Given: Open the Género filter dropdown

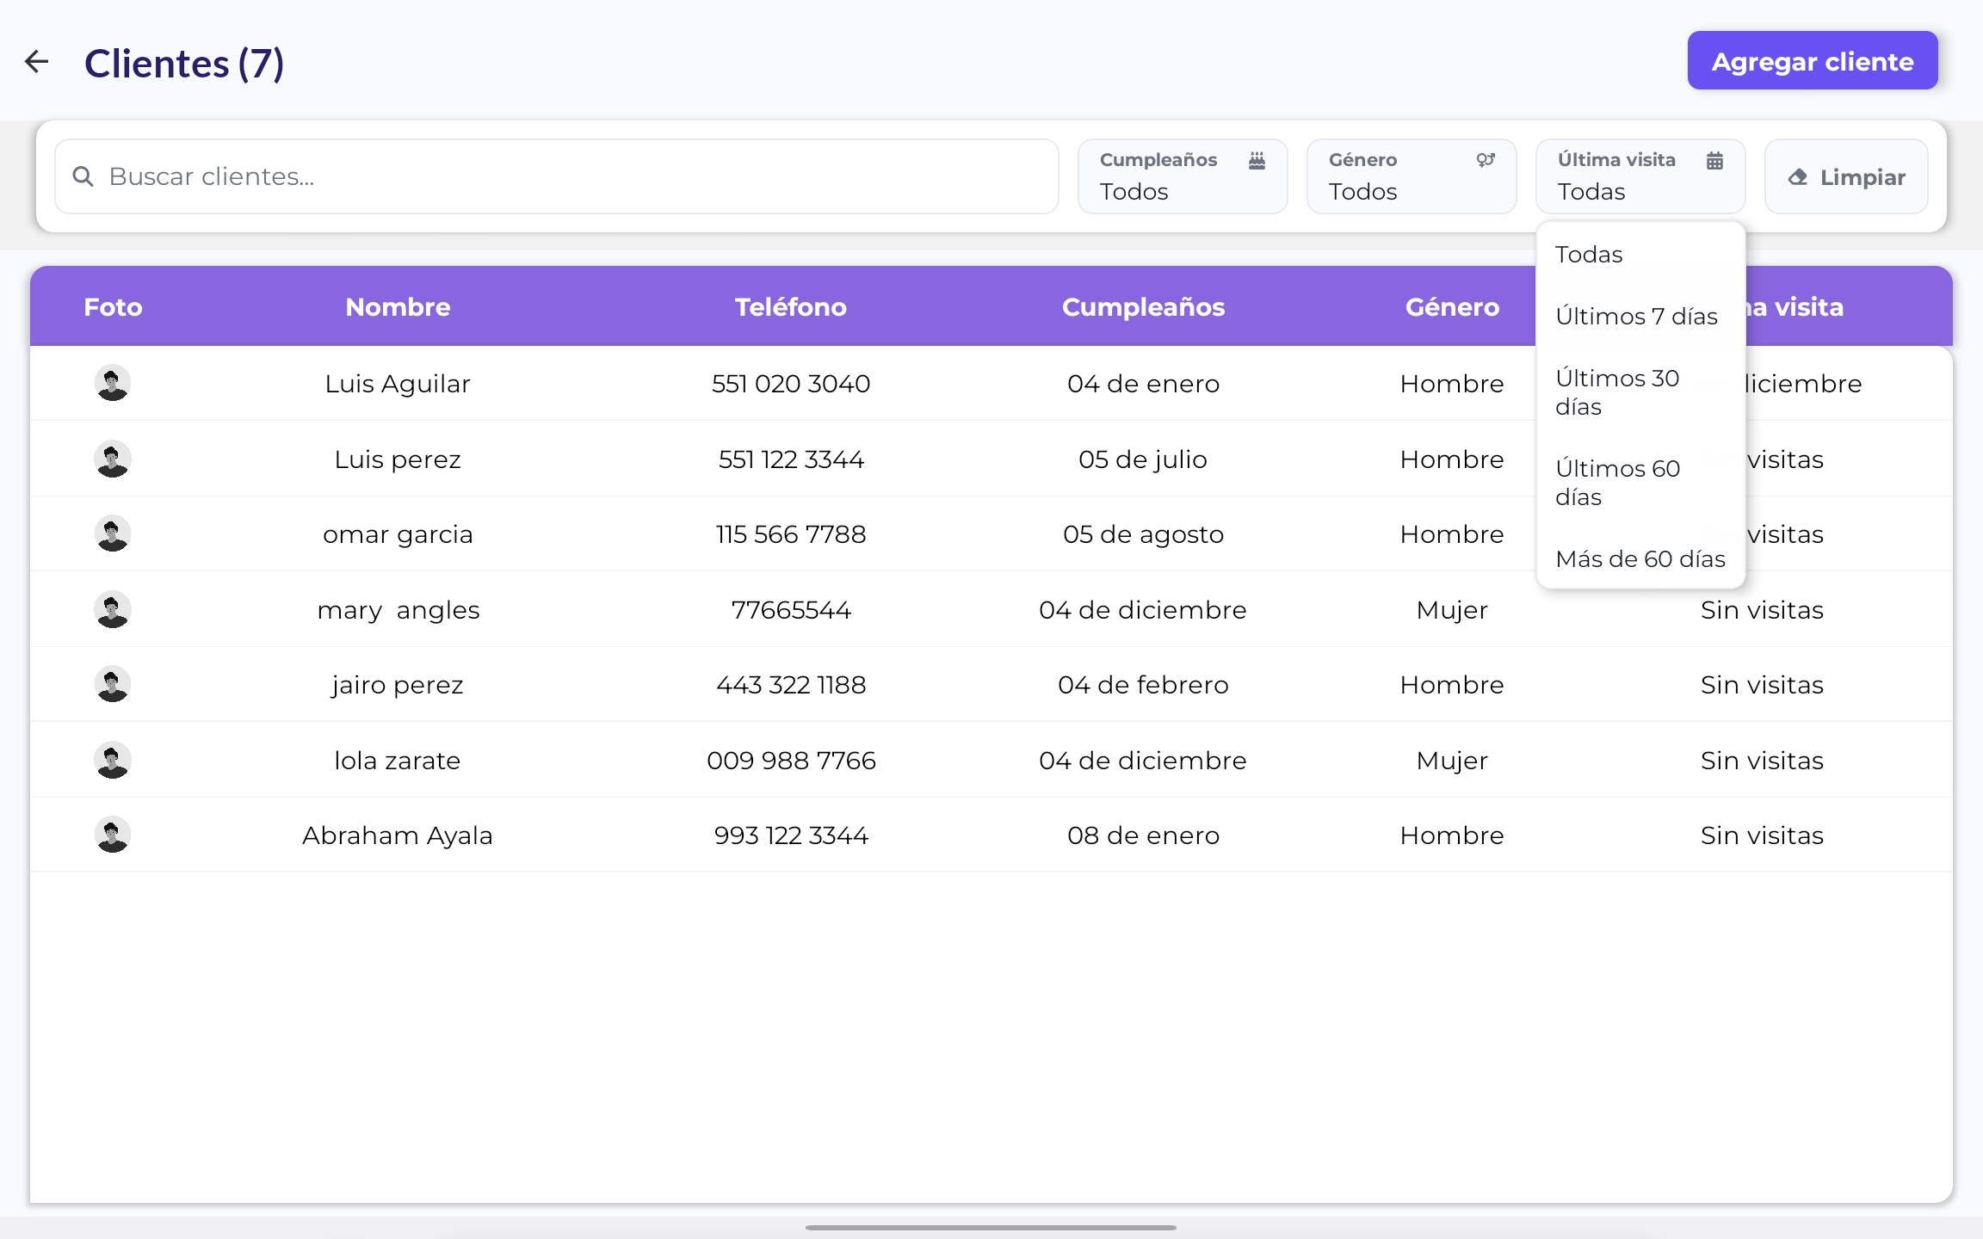Looking at the screenshot, I should click(1411, 176).
